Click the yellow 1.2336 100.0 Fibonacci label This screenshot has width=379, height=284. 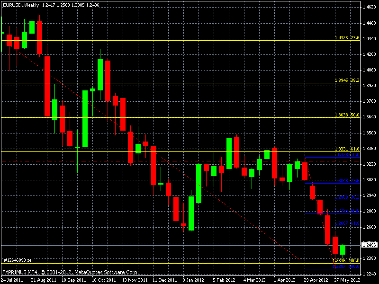[346, 261]
